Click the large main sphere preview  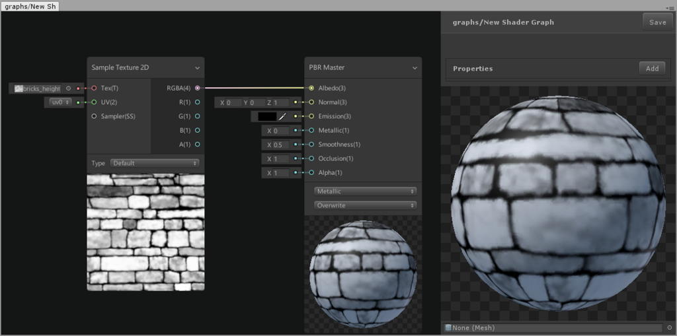(x=558, y=203)
